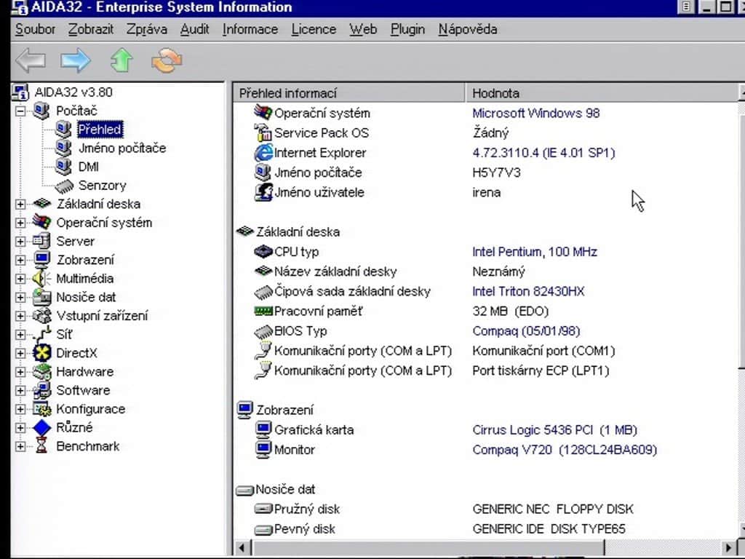Expand the Zobrazení tree node

coord(20,260)
